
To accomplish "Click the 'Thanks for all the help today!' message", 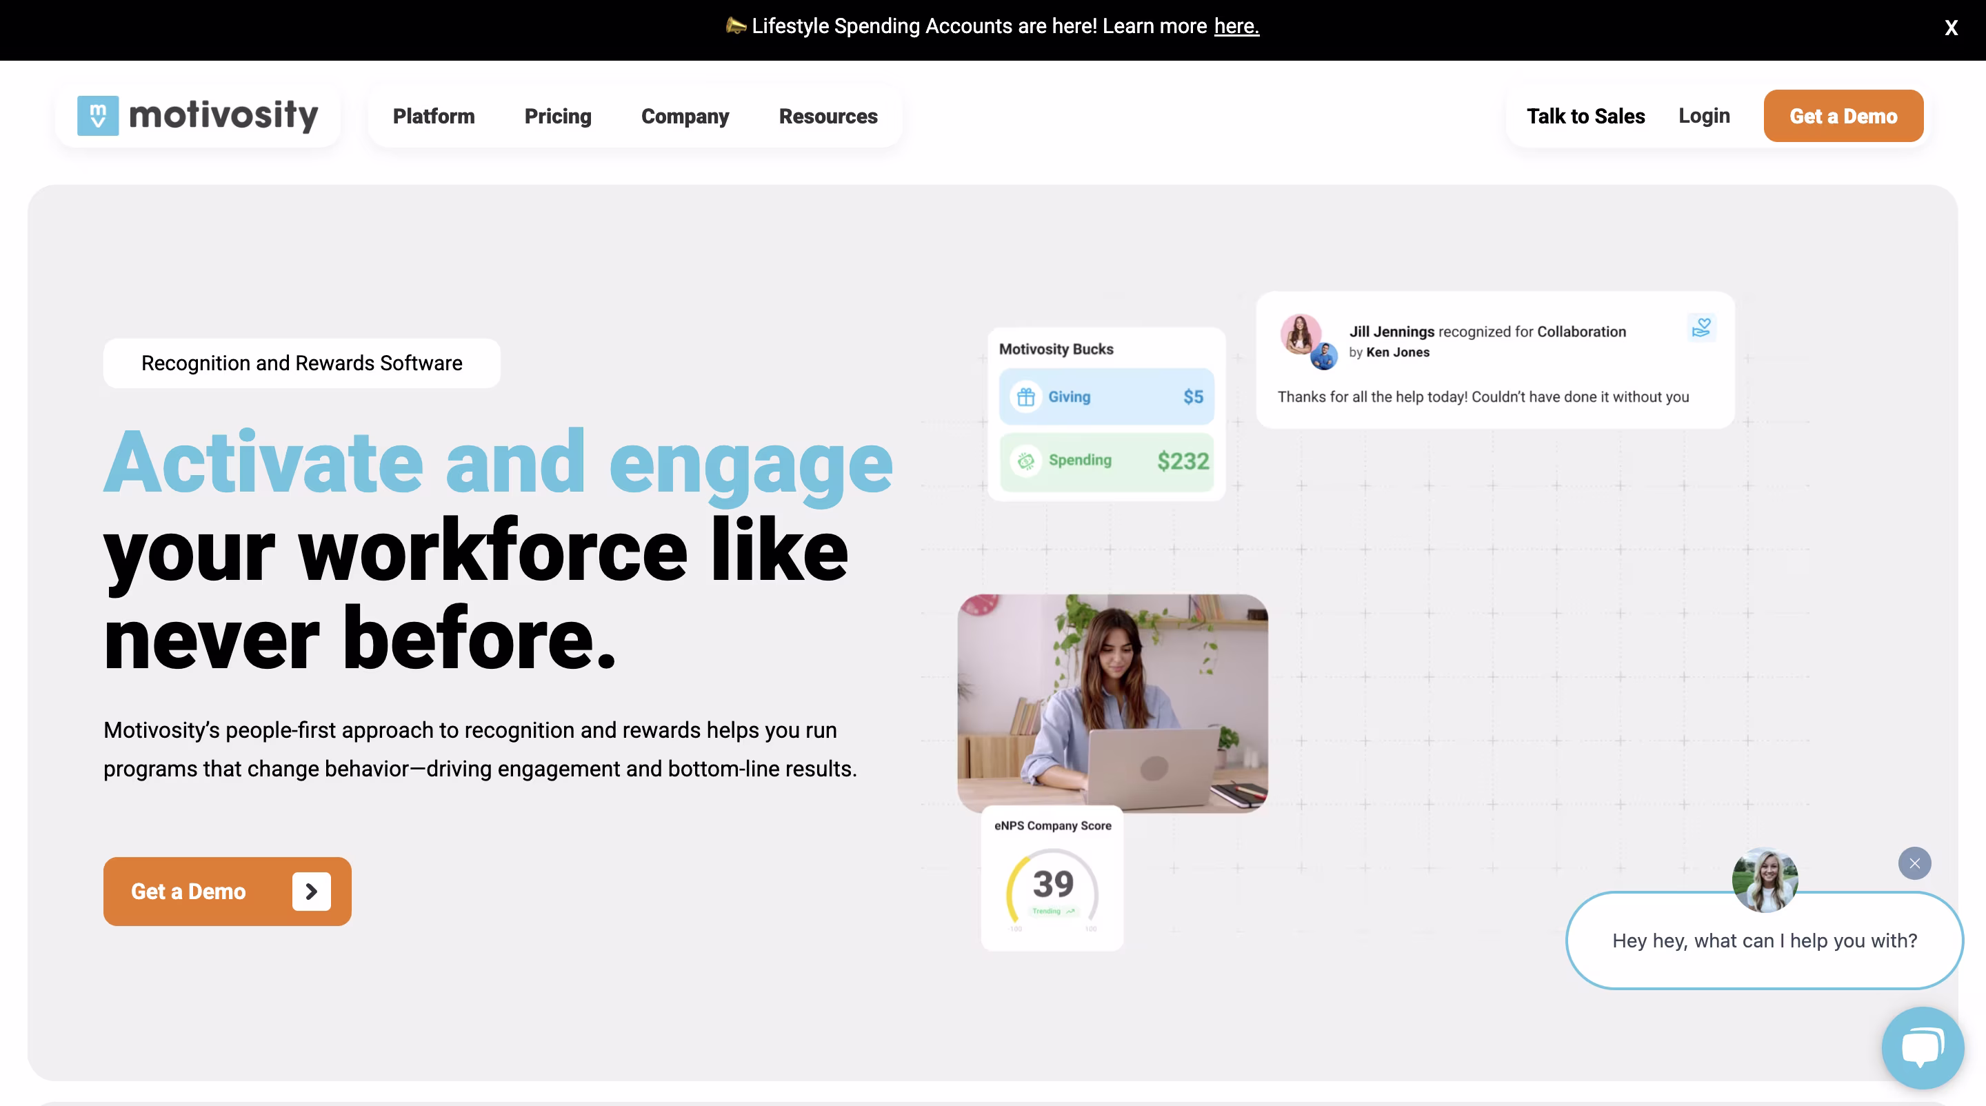I will point(1483,396).
